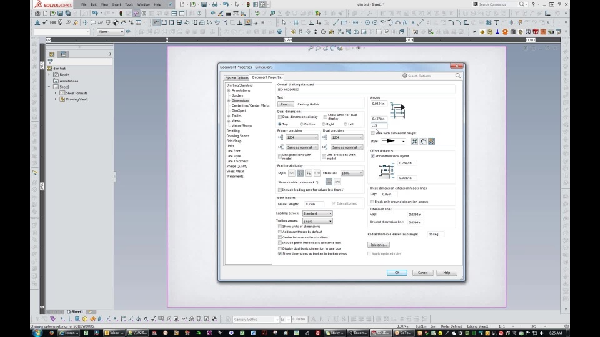The image size is (600, 337).
Task: Click the Print icon in the title toolbar
Action: point(215,4)
